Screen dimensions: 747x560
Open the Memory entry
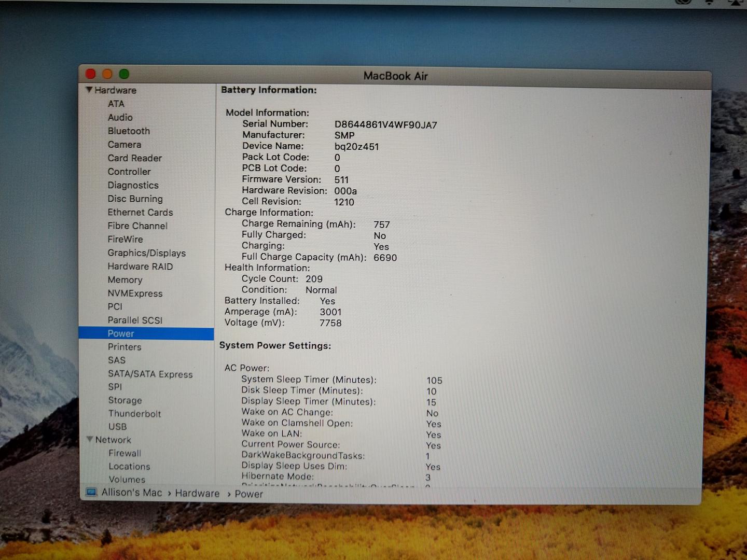125,280
